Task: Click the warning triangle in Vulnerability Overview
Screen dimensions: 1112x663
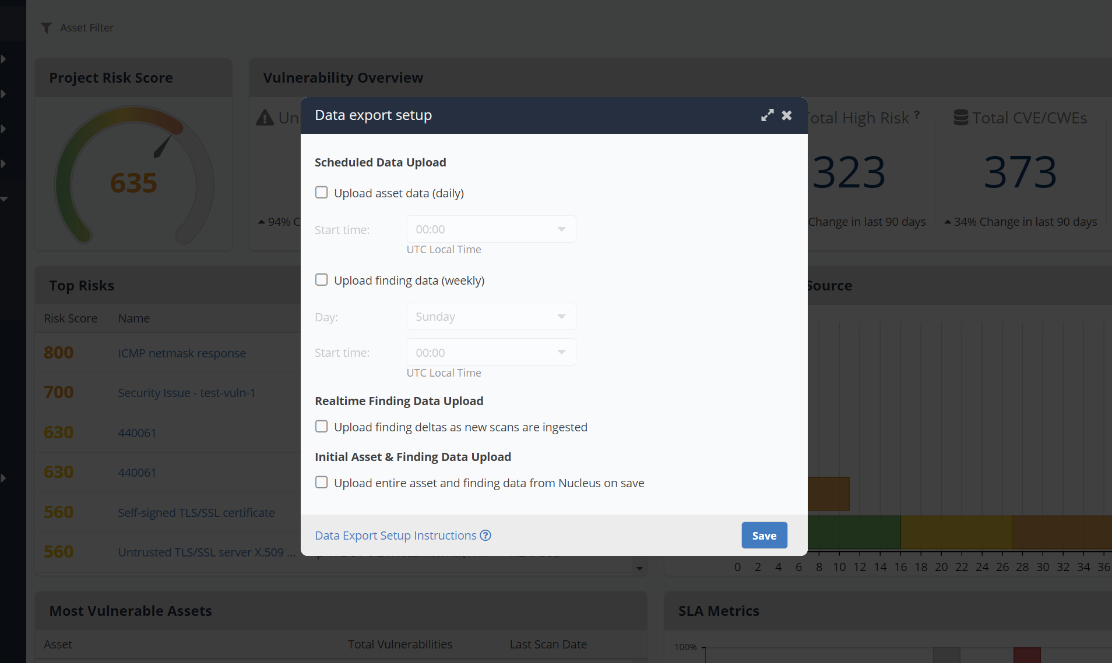Action: (265, 117)
